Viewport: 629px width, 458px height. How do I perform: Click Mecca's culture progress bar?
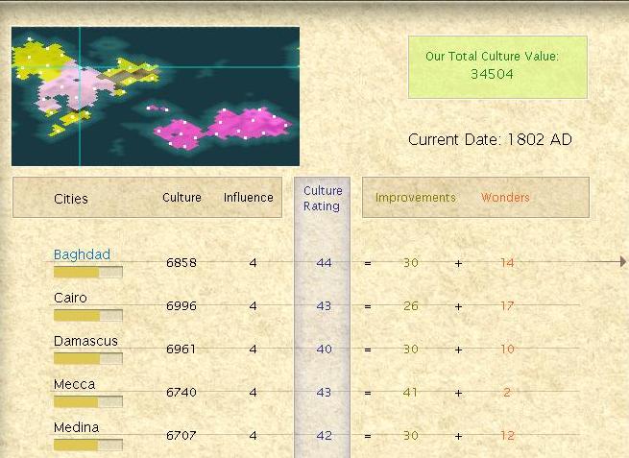pyautogui.click(x=87, y=402)
